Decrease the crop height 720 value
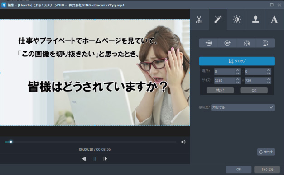 pos(269,82)
